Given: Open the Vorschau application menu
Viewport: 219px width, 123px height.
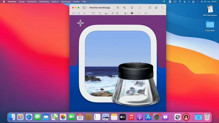Looking at the screenshot, I should coord(12,2).
